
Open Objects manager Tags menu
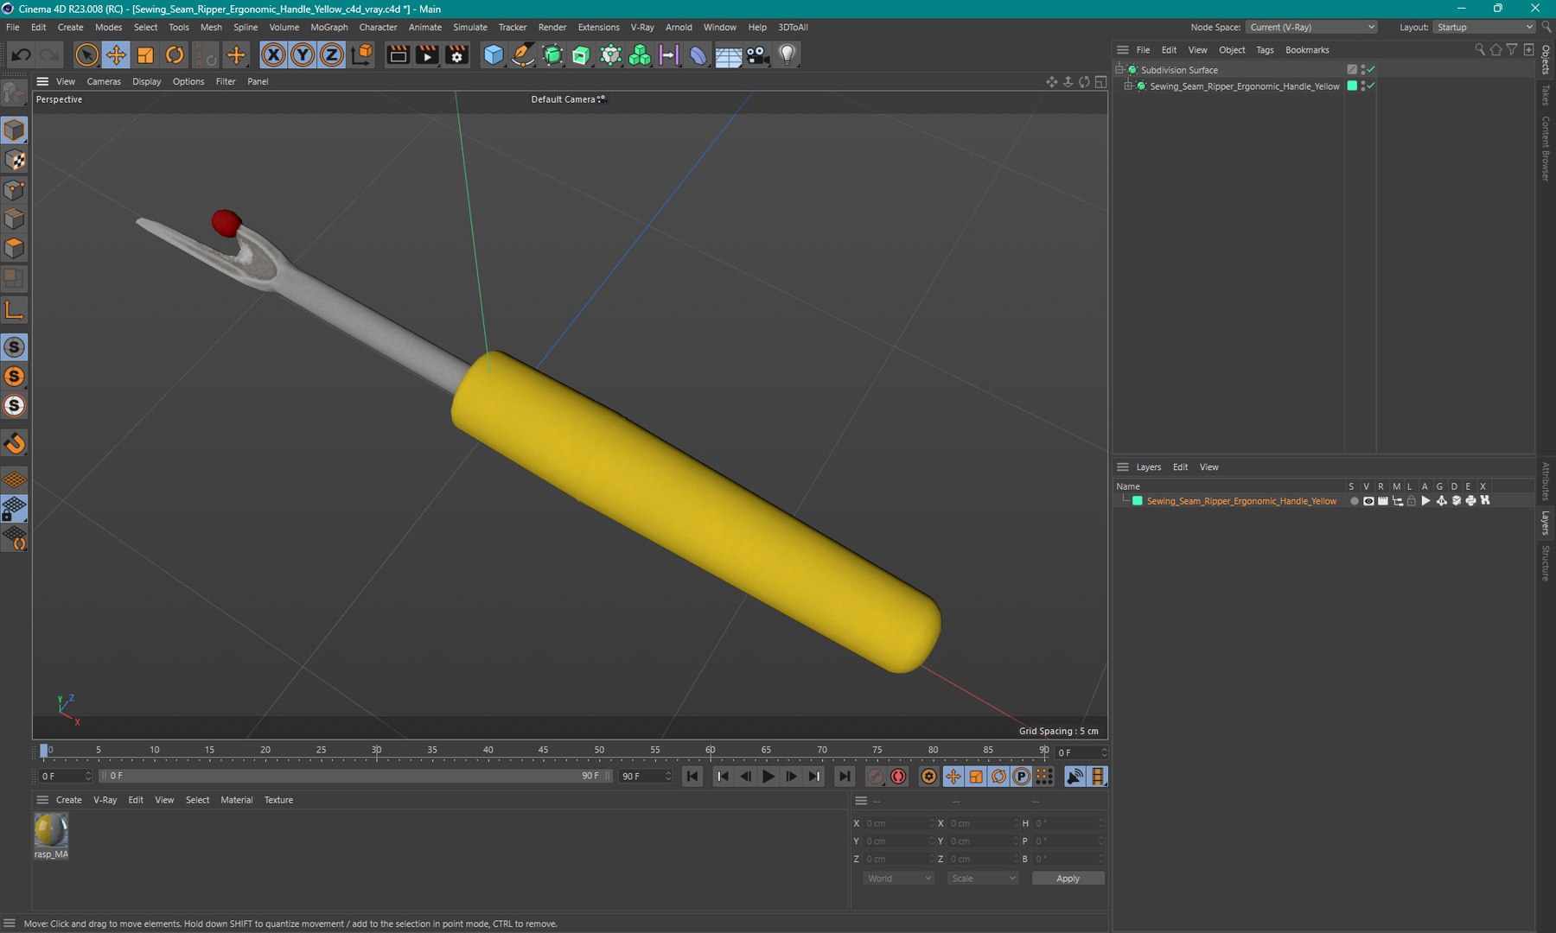pyautogui.click(x=1265, y=50)
